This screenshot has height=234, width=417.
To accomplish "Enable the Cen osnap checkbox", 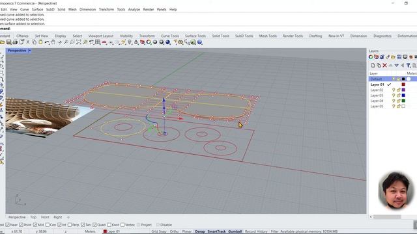I will (48, 225).
